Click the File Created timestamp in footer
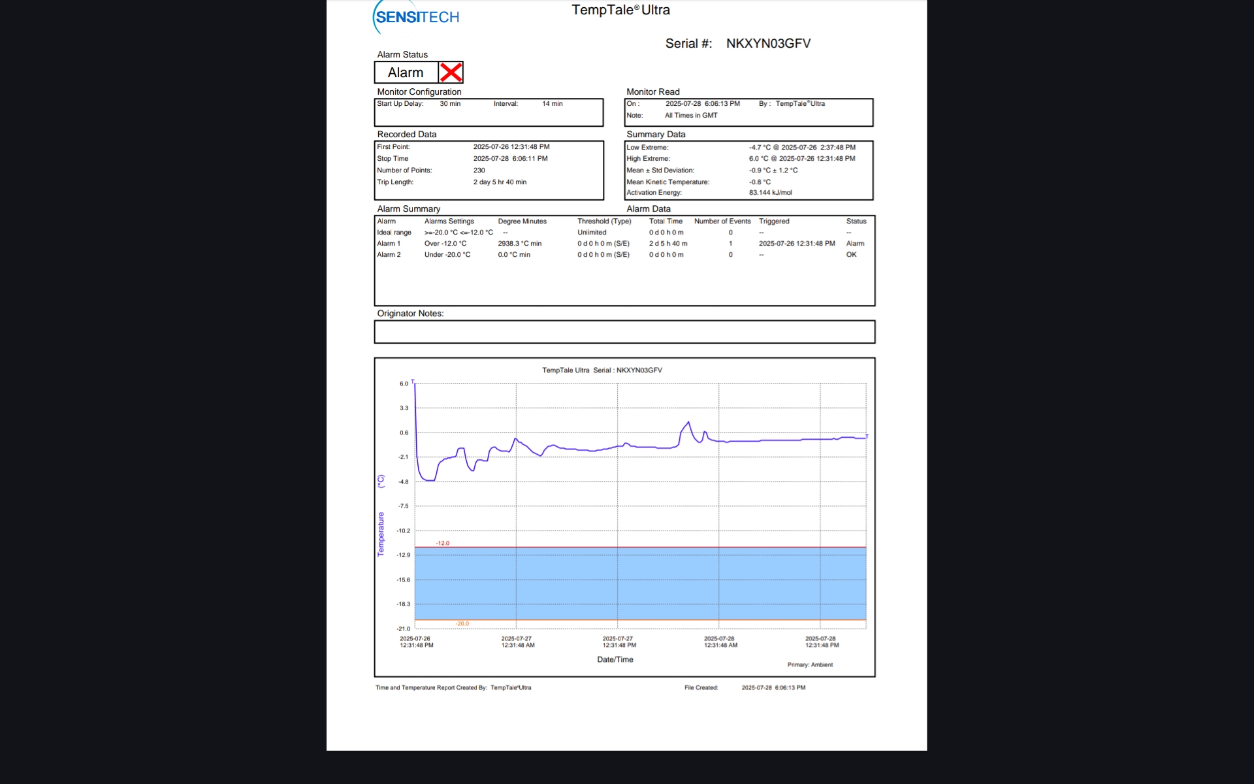This screenshot has width=1254, height=784. pos(773,688)
